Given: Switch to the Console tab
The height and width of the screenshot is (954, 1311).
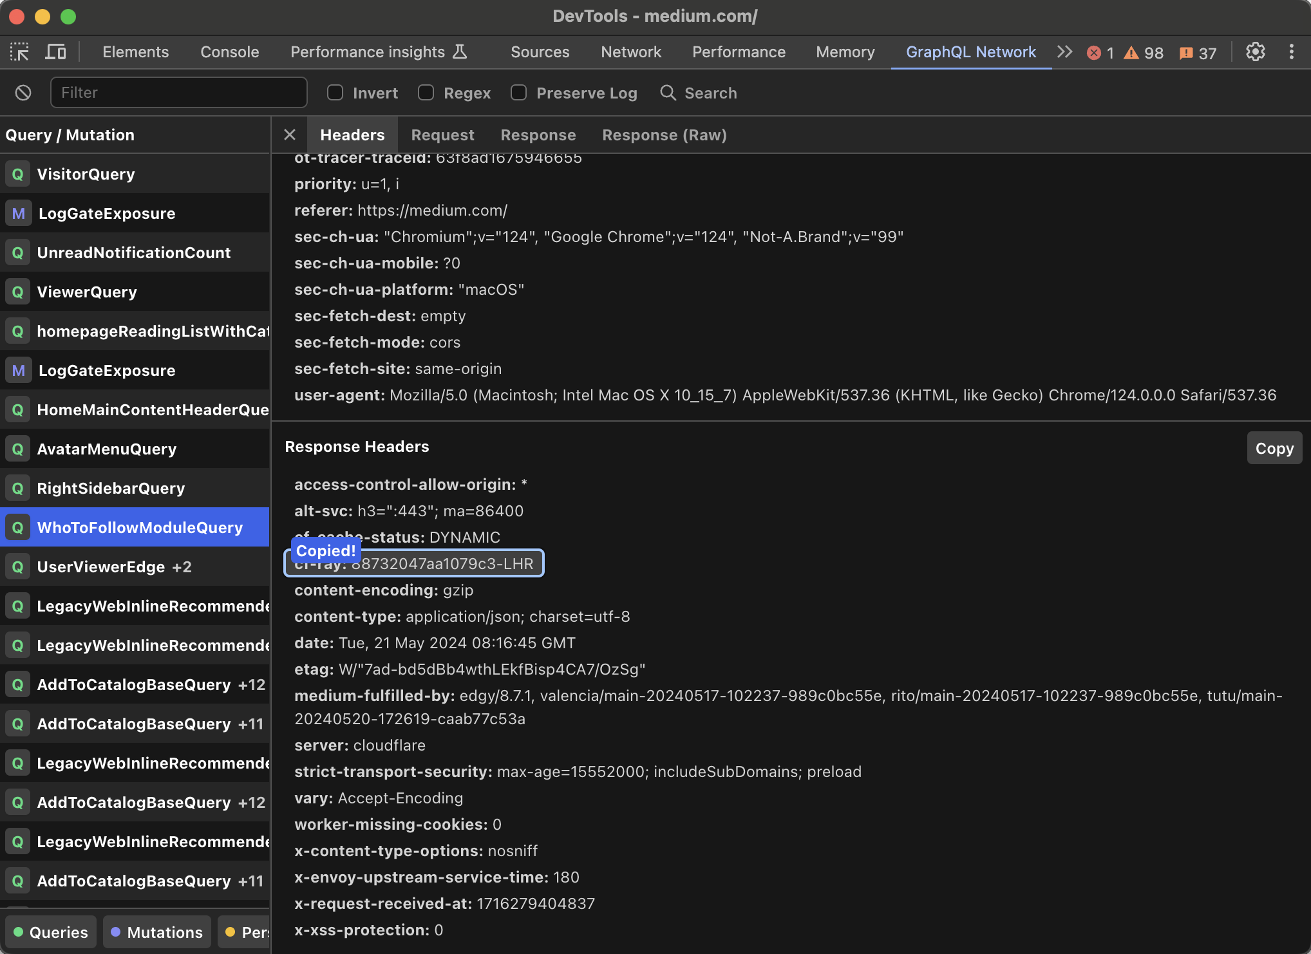Looking at the screenshot, I should (229, 51).
